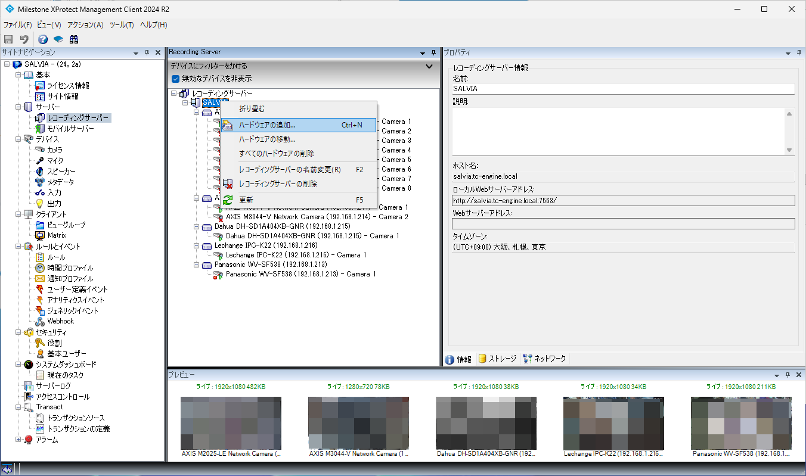Click the Webサーバーアドレス input field
The width and height of the screenshot is (806, 476).
623,223
